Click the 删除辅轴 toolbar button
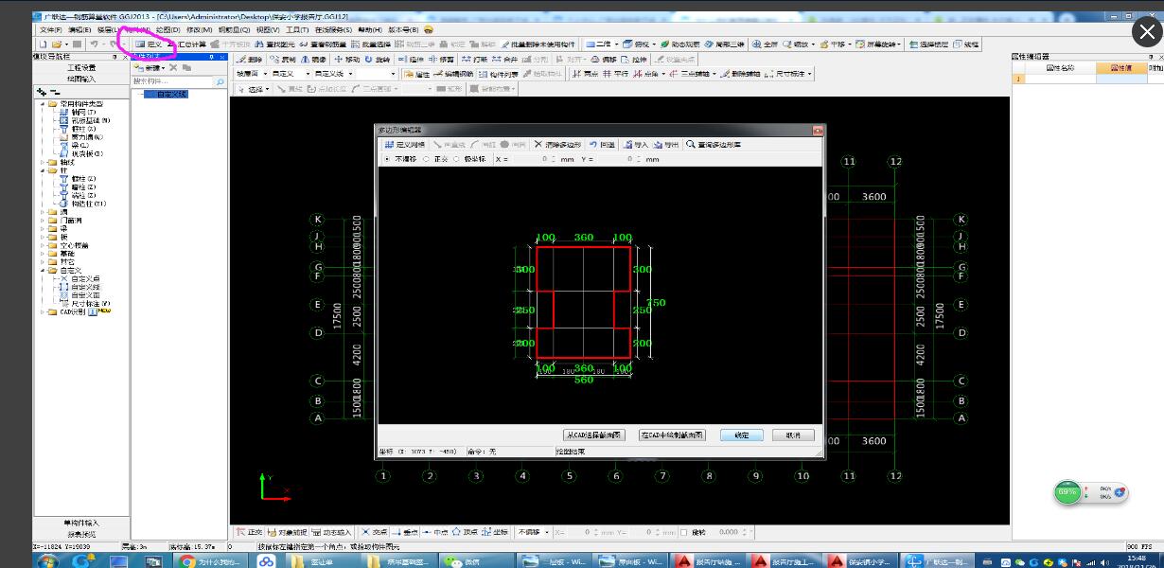Viewport: 1164px width, 568px height. pyautogui.click(x=740, y=74)
